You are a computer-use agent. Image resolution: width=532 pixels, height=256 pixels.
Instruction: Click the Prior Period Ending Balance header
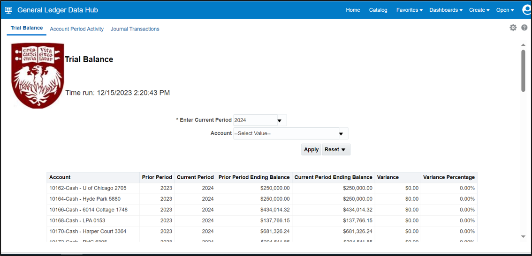[254, 177]
